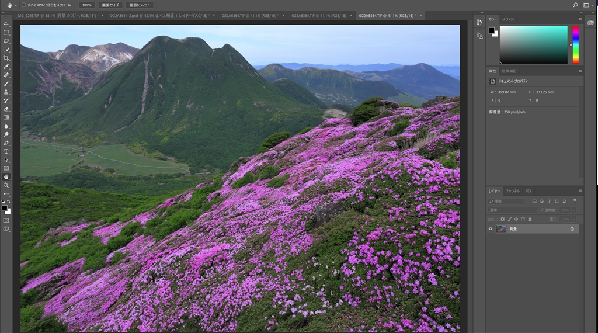Click the 画面にフィット button
Image resolution: width=598 pixels, height=333 pixels.
tap(140, 5)
